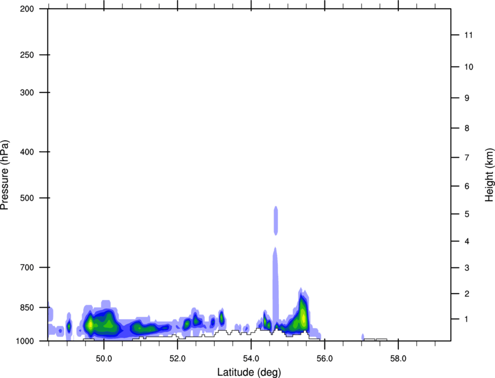Click the 'Height (km)' axis title
The image size is (495, 378).
point(489,174)
